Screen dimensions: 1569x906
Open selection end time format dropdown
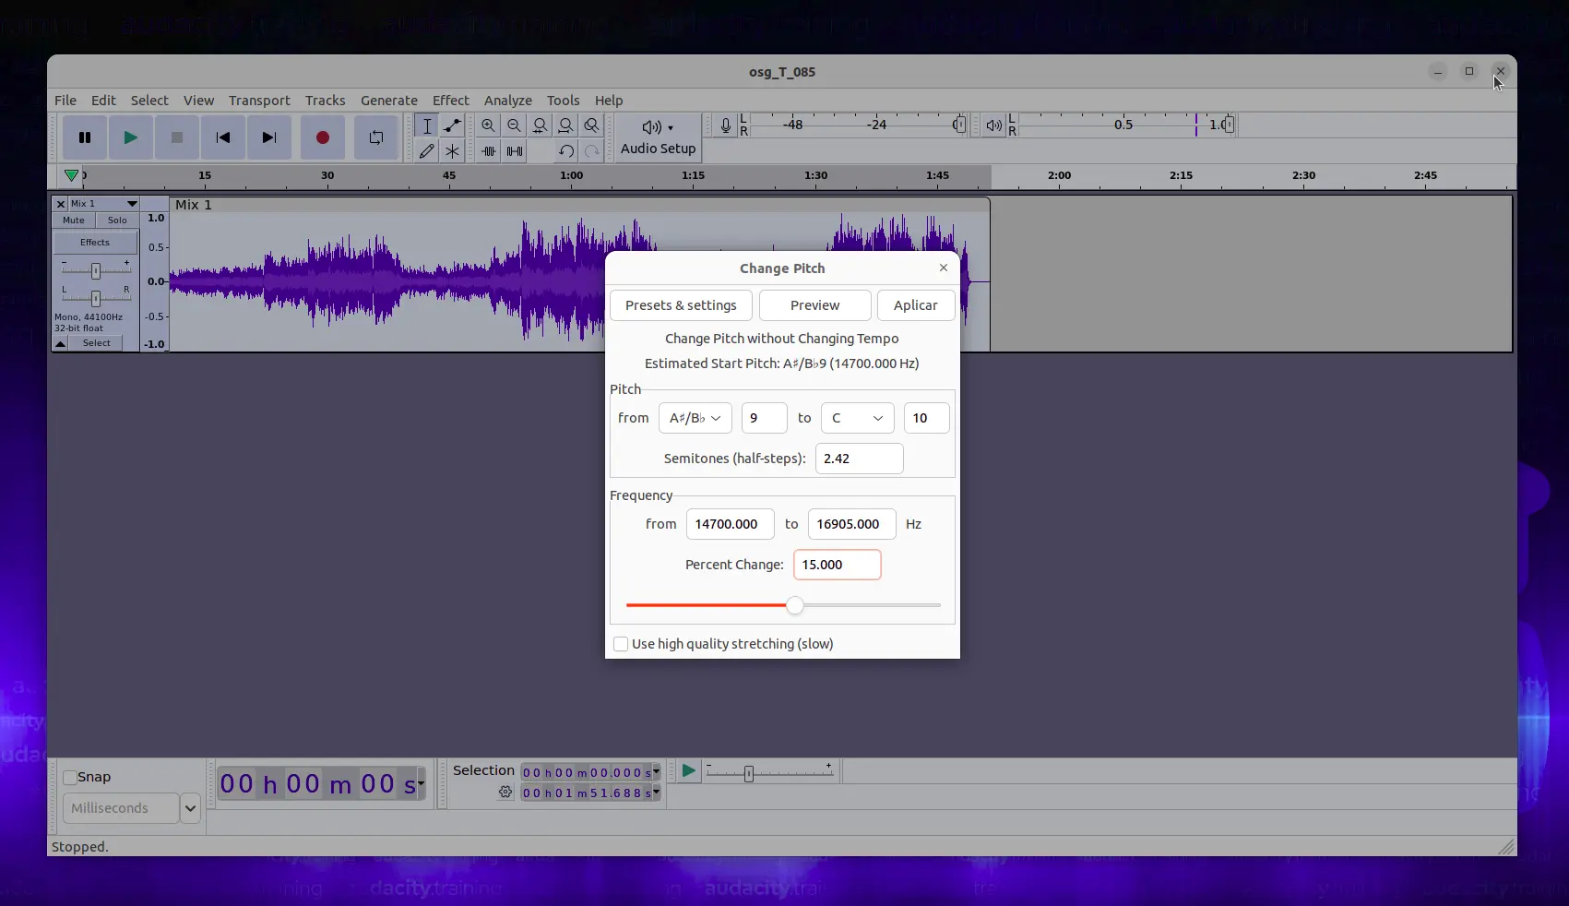coord(657,793)
